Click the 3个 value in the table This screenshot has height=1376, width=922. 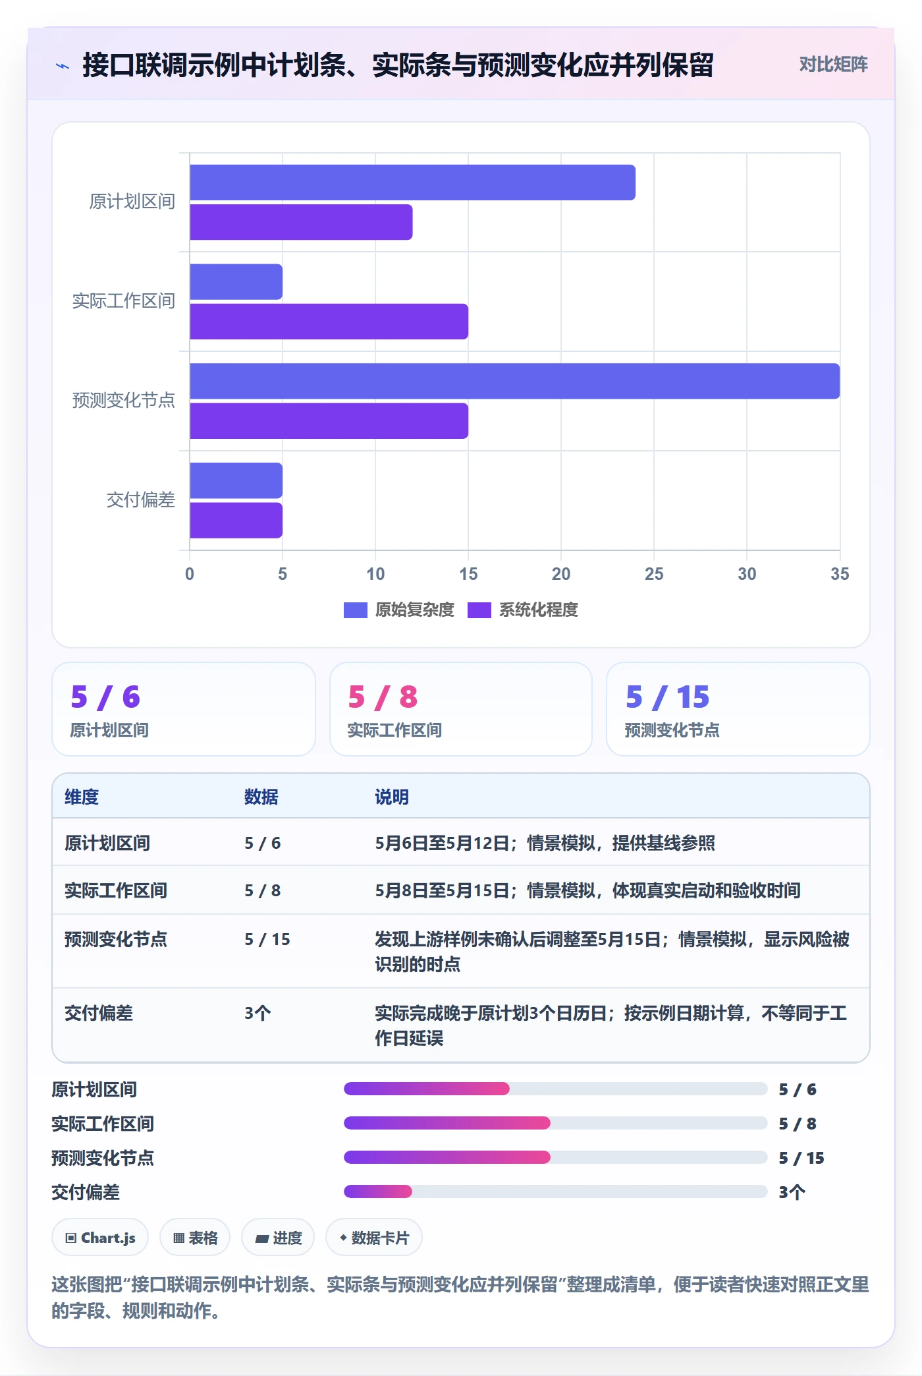(258, 1013)
